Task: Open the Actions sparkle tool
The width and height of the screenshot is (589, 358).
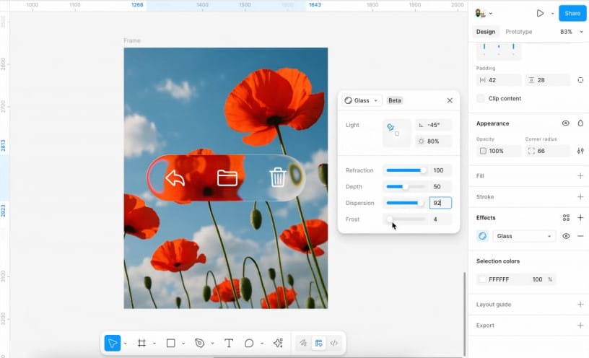Action: pyautogui.click(x=278, y=344)
